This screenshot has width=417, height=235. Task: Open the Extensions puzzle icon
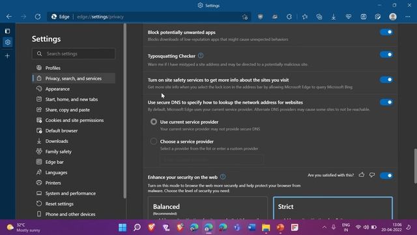coord(289,17)
